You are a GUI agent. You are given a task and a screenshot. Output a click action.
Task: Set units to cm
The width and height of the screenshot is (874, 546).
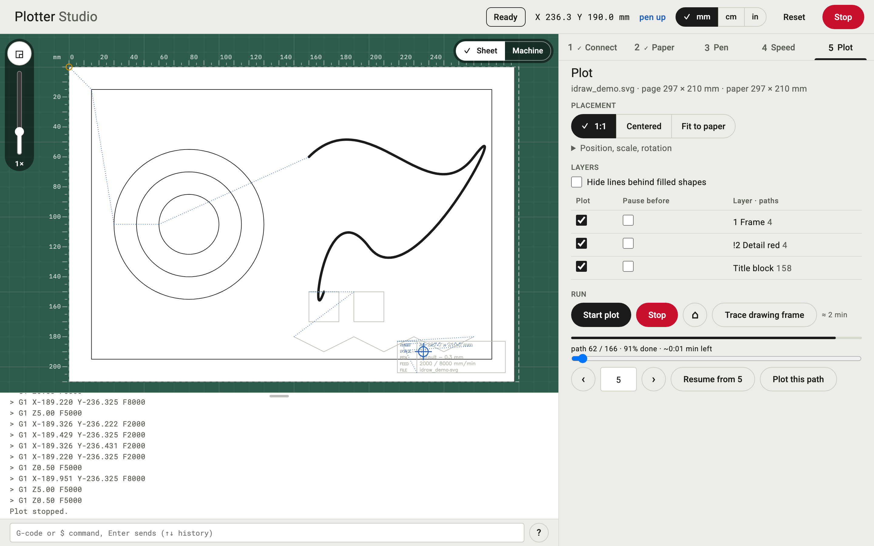[731, 17]
